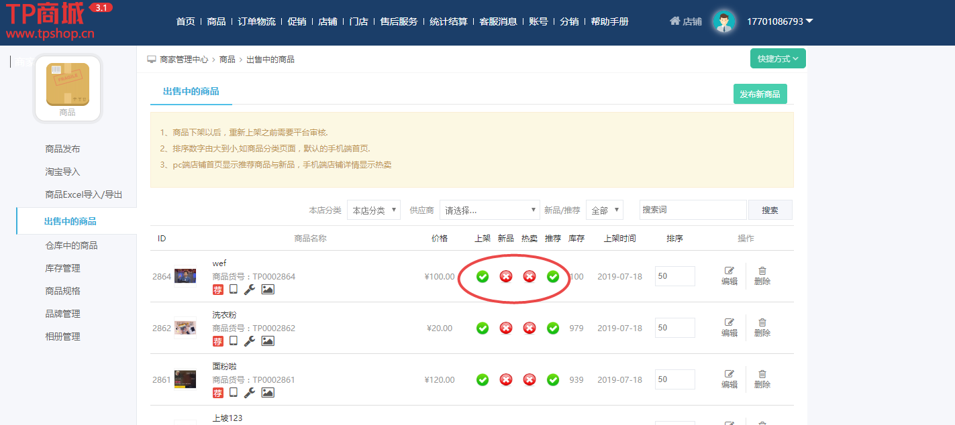Click the mobile device icon under 面粉啦
Screen dimensions: 955x425
point(234,392)
